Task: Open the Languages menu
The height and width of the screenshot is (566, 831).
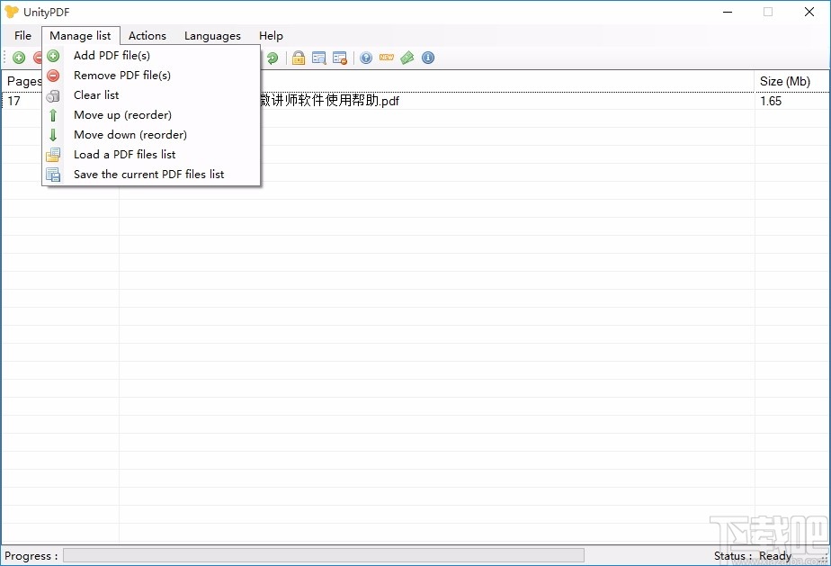Action: click(x=212, y=35)
